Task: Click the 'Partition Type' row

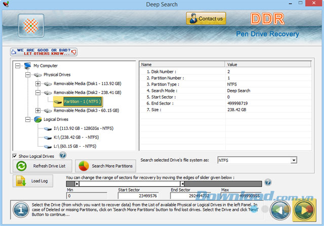Action: (225, 84)
